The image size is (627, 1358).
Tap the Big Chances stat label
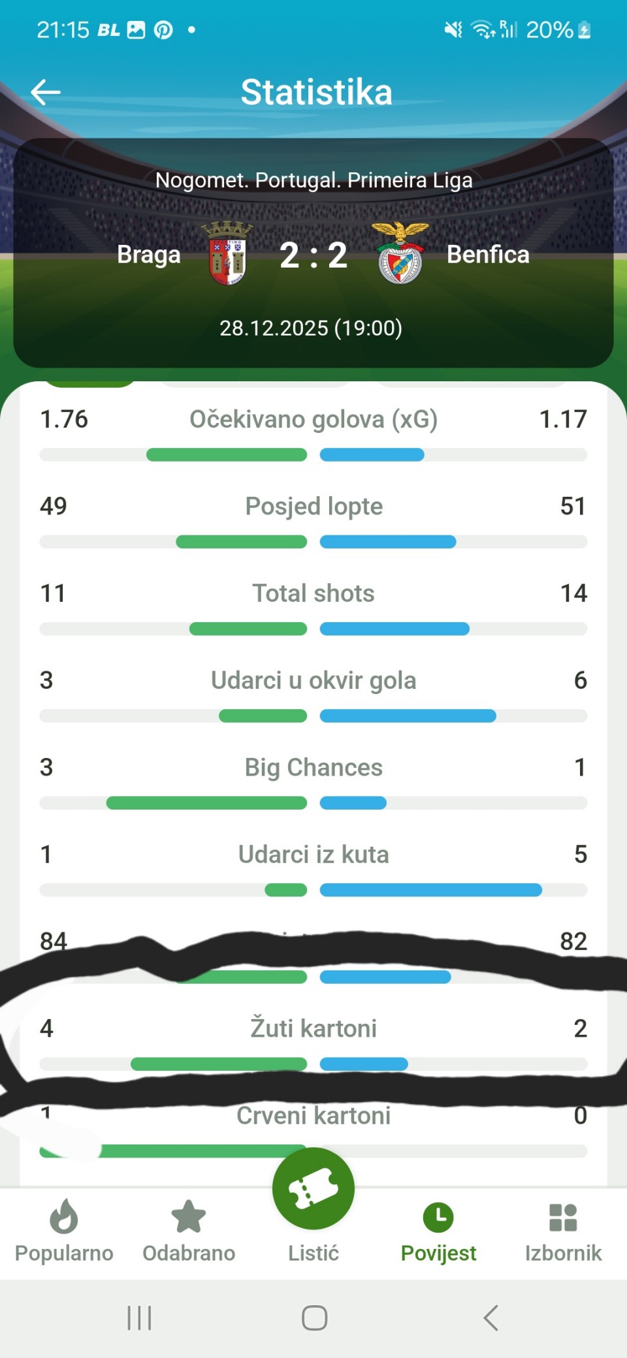pos(313,767)
